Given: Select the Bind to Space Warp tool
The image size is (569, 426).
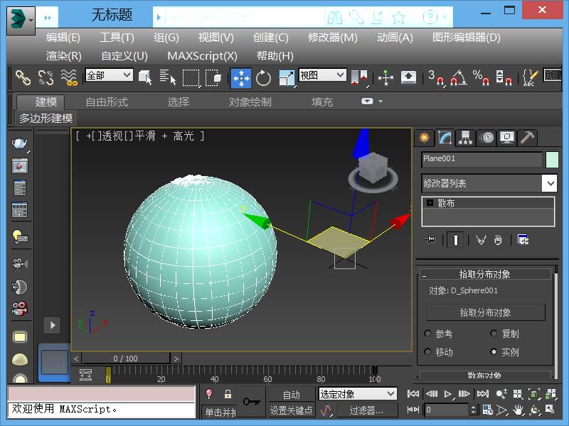Looking at the screenshot, I should [x=69, y=77].
